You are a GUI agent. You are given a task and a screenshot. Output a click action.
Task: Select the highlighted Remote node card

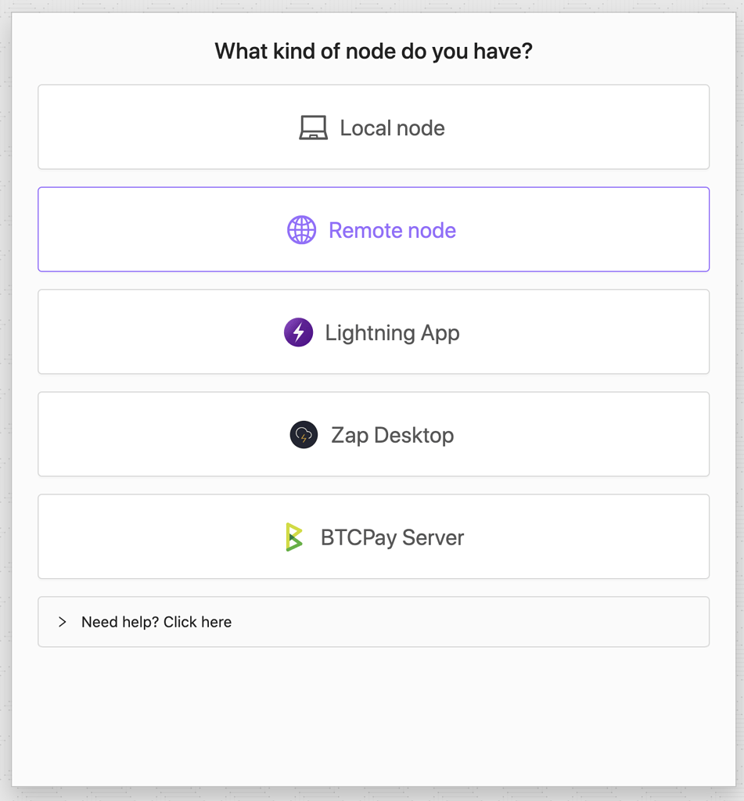tap(373, 229)
